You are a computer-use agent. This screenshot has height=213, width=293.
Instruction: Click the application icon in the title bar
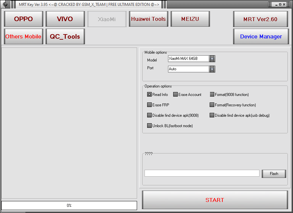(5, 4)
